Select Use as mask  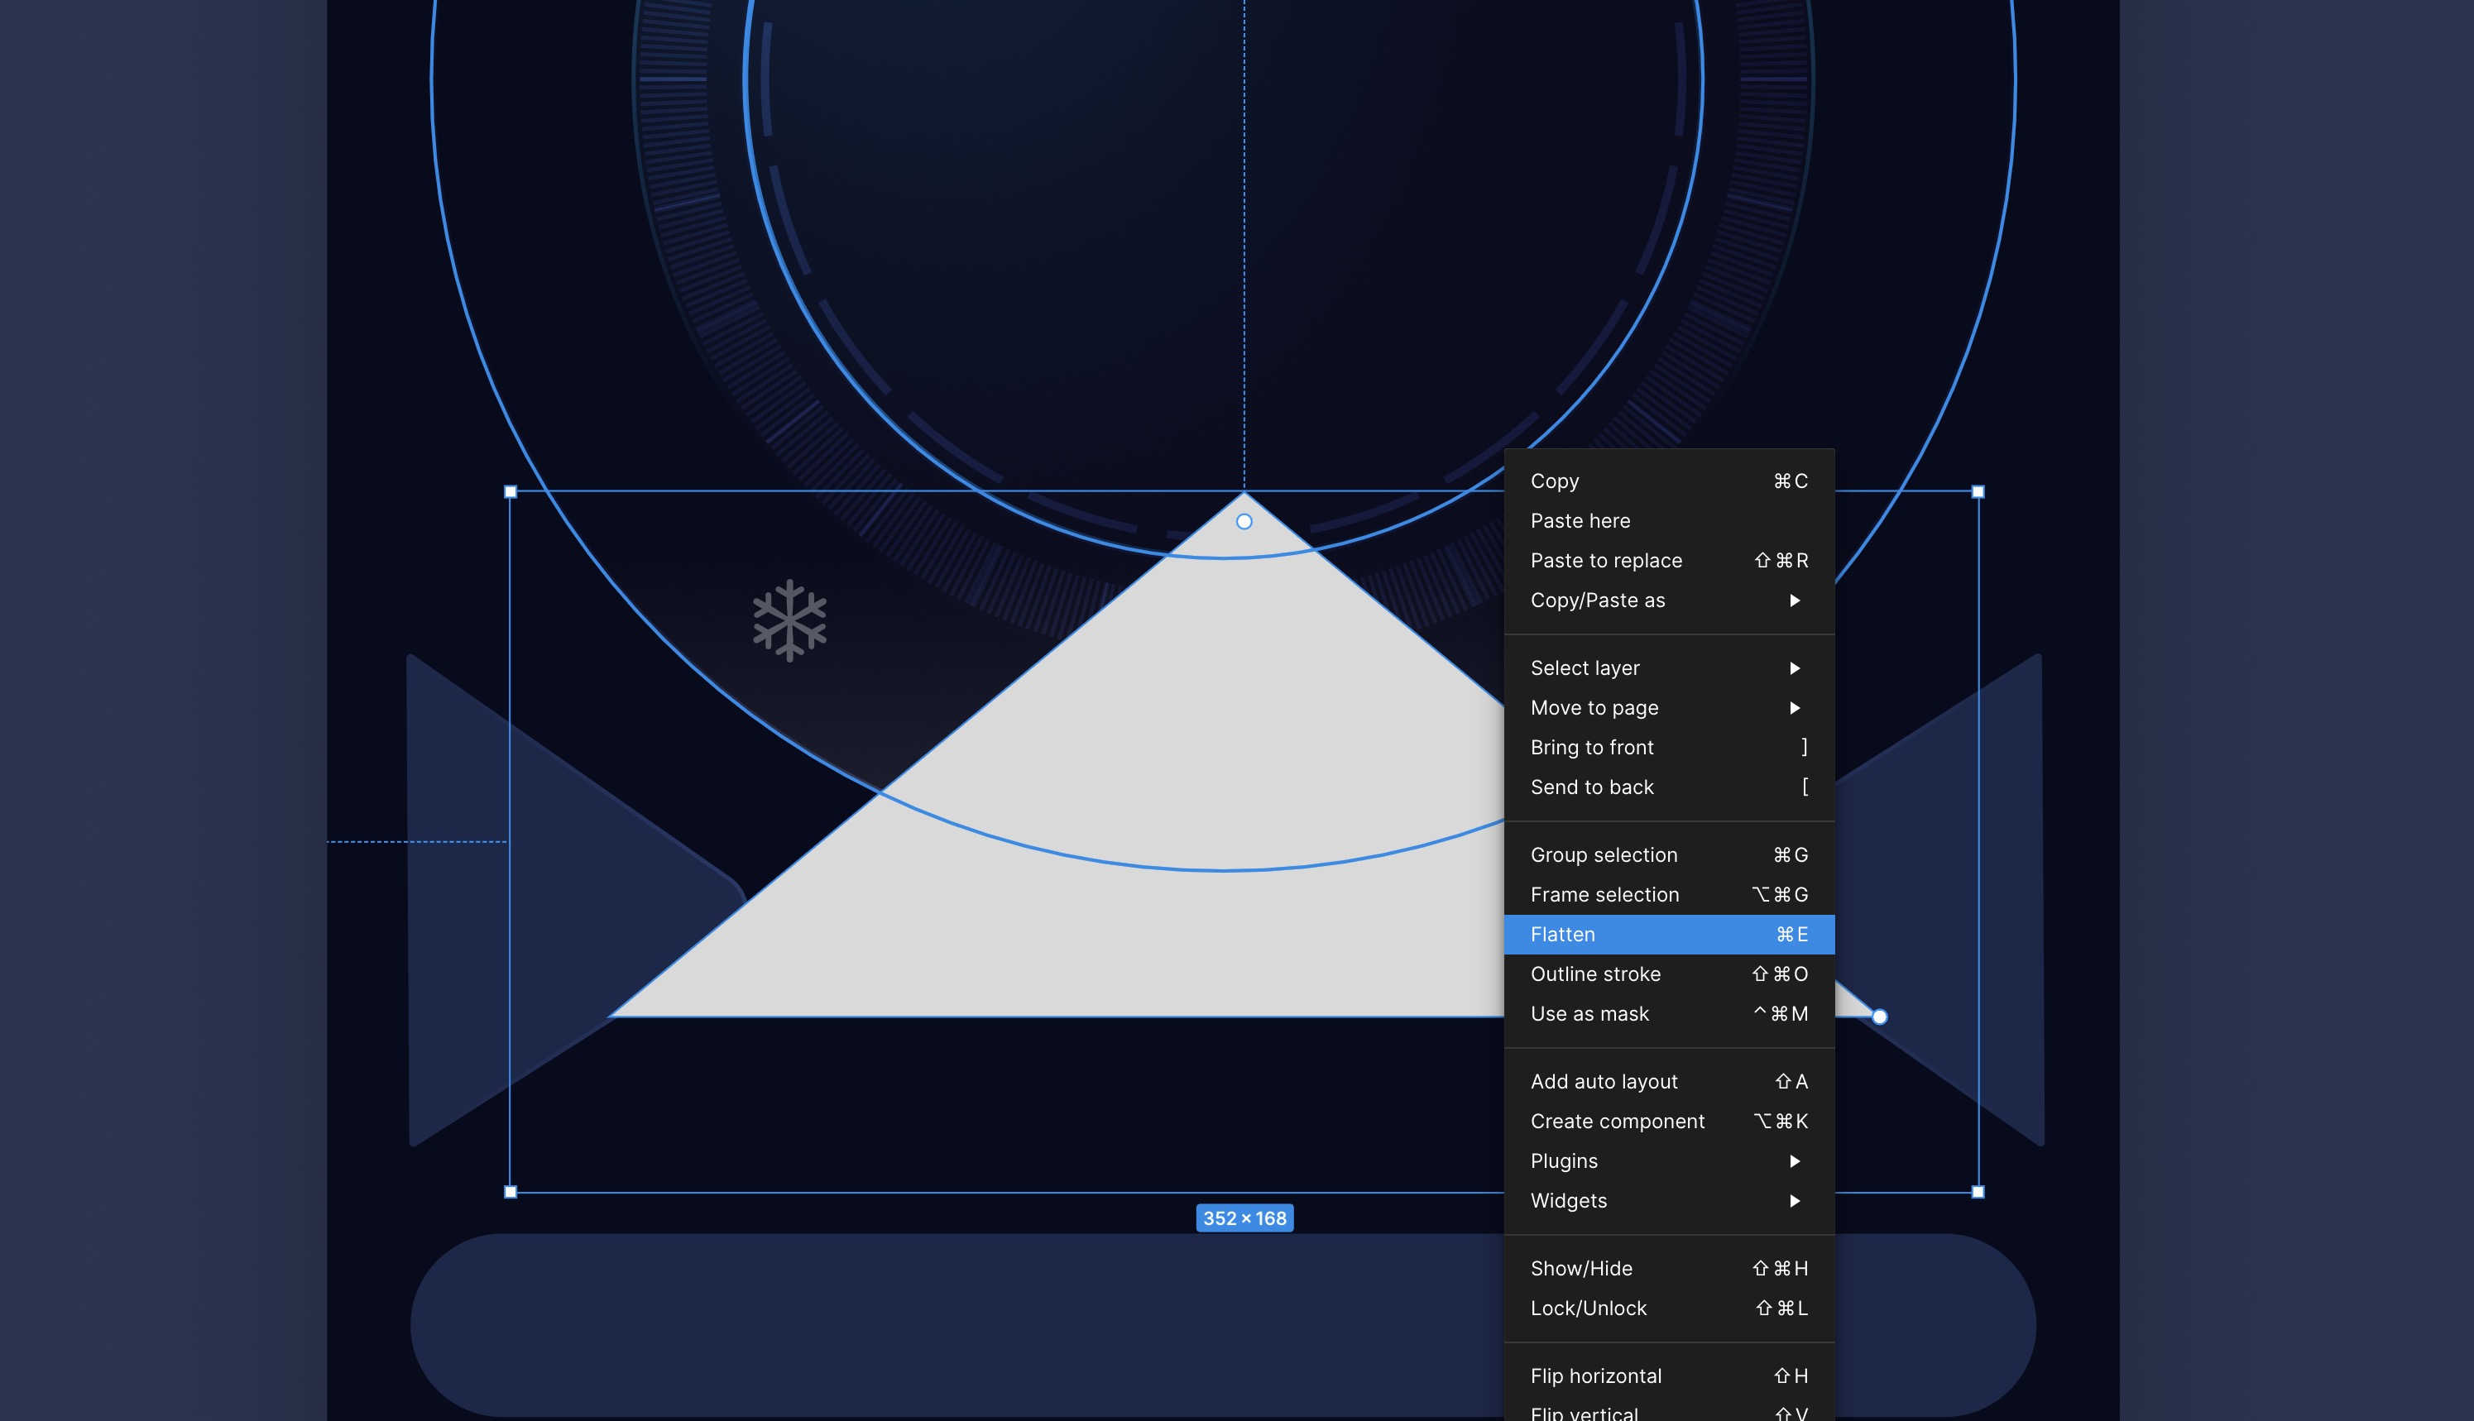pos(1589,1013)
